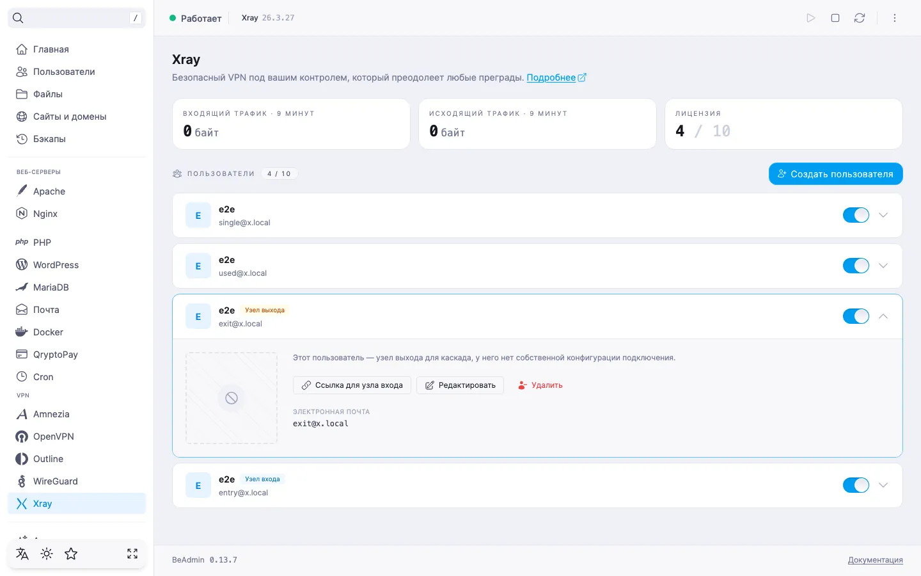Collapse the exit@x.local user row chevron
Image resolution: width=921 pixels, height=576 pixels.
883,316
